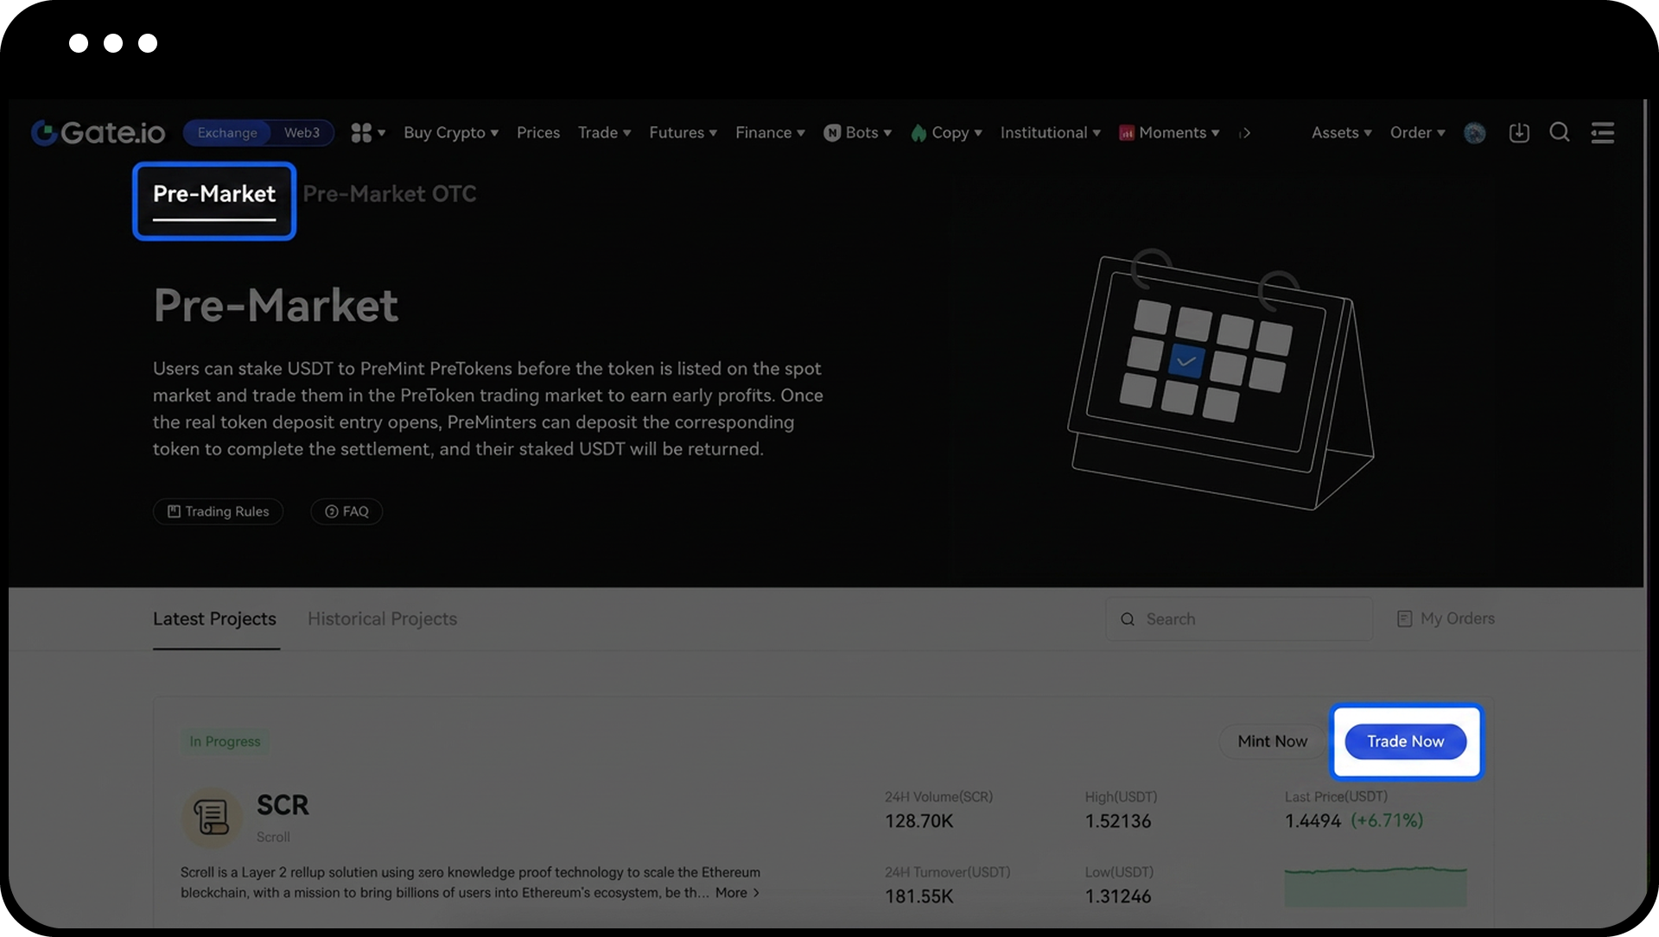Screen dimensions: 1659x937
Task: Click the Trade Now button
Action: 1405,741
